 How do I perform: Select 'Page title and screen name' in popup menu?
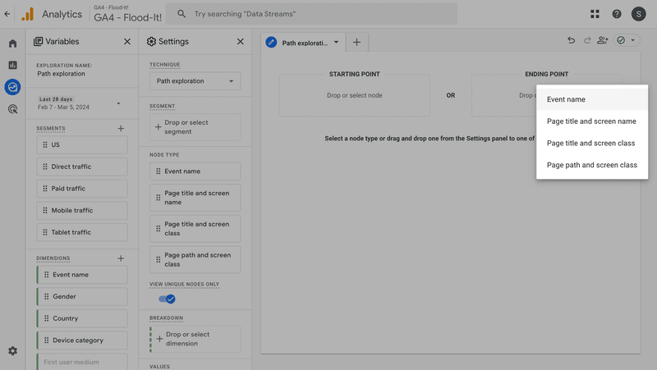(x=592, y=121)
